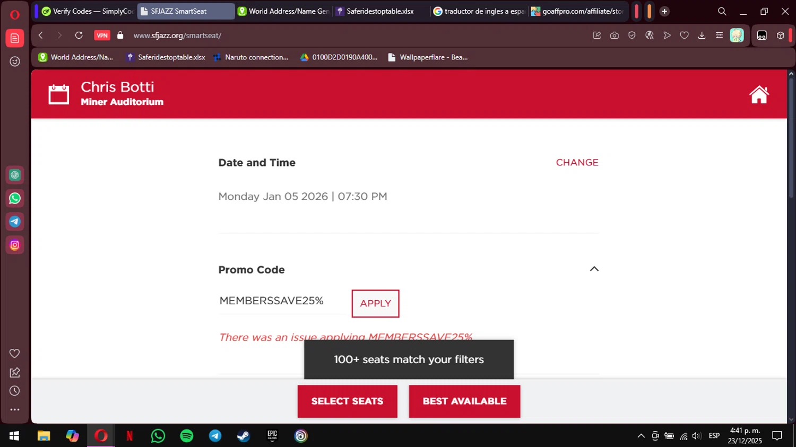This screenshot has height=447, width=796.
Task: Click the 100+ seats match filters banner
Action: 409,360
